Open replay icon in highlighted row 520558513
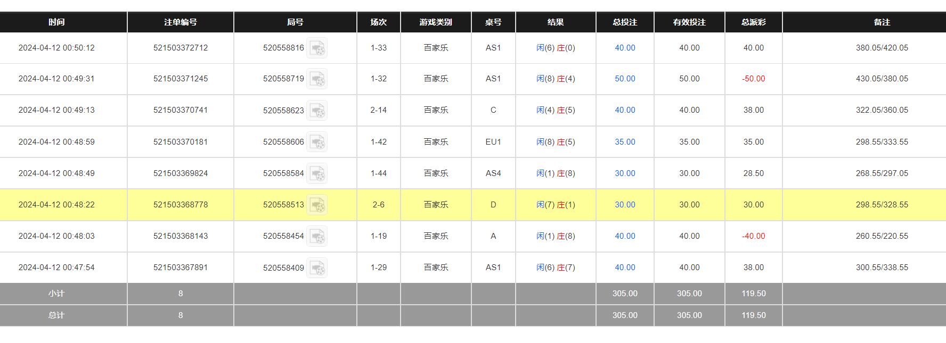946x343 pixels. 317,205
